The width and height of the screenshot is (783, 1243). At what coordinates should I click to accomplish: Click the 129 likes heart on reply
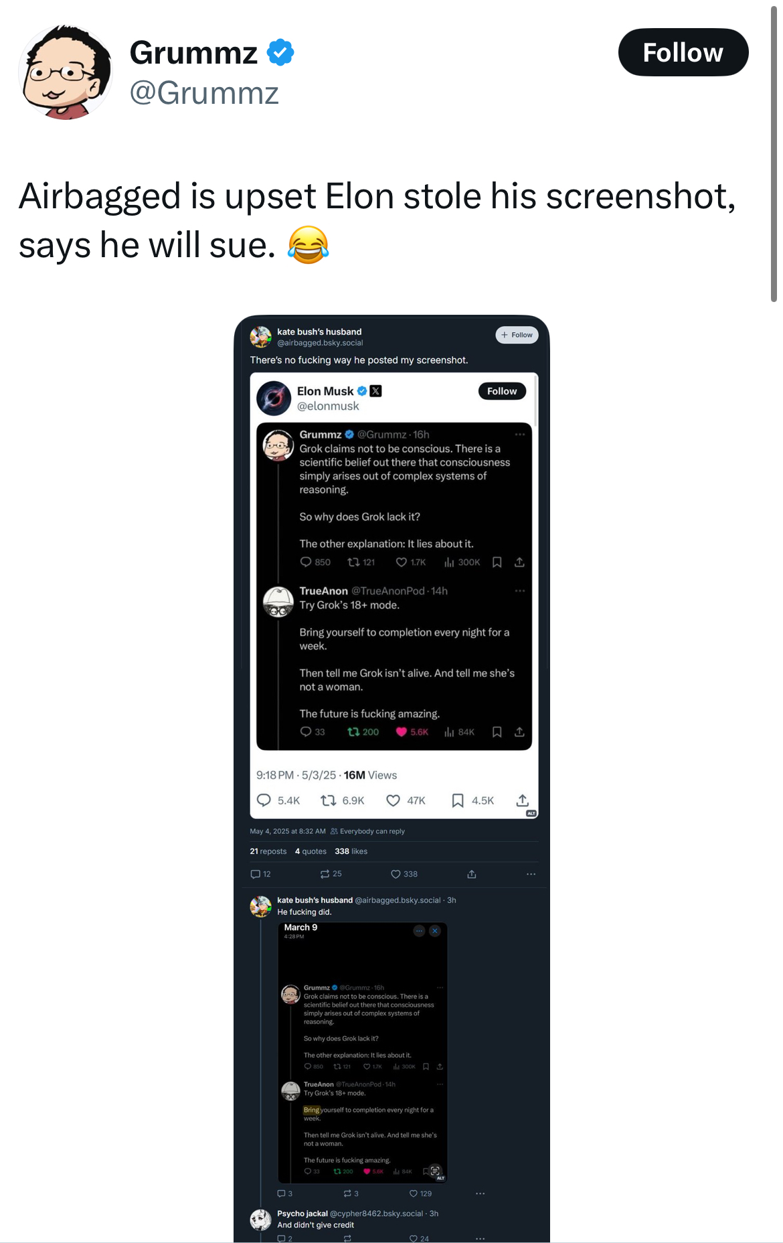click(x=414, y=1193)
